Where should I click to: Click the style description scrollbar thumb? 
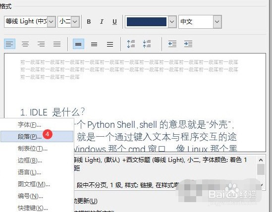tap(261, 169)
